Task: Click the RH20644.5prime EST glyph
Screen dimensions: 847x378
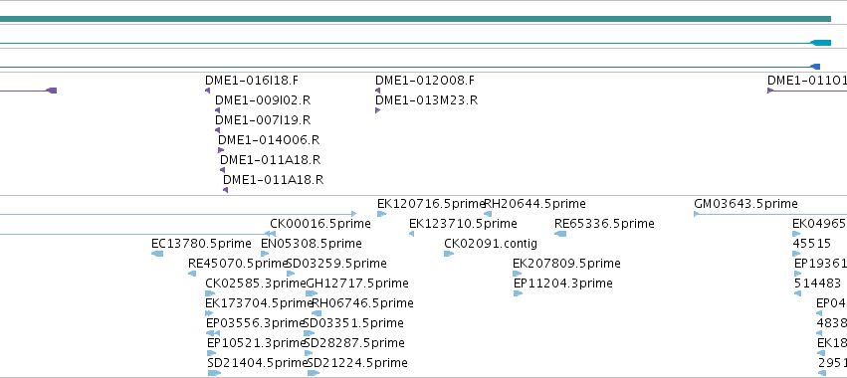Action: coord(488,214)
